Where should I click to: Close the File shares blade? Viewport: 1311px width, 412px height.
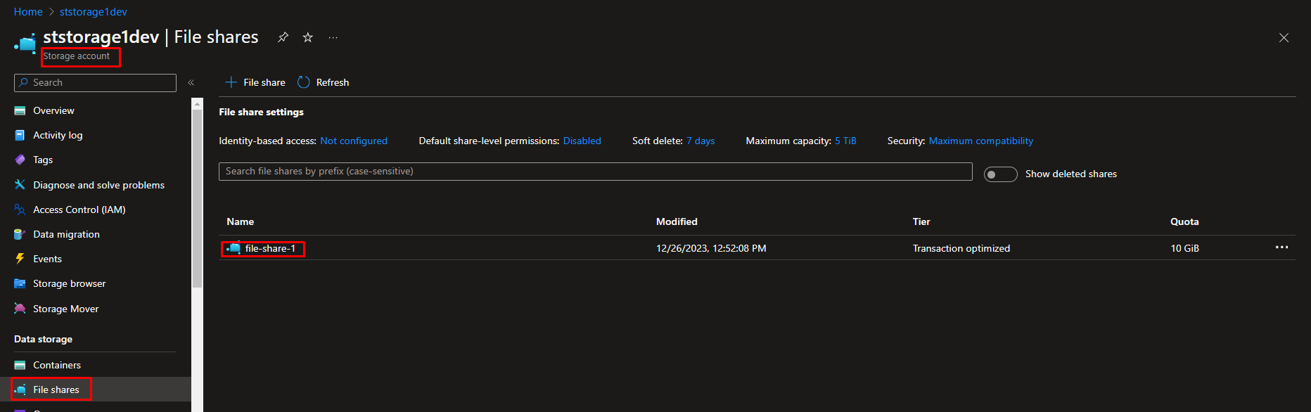(1284, 38)
